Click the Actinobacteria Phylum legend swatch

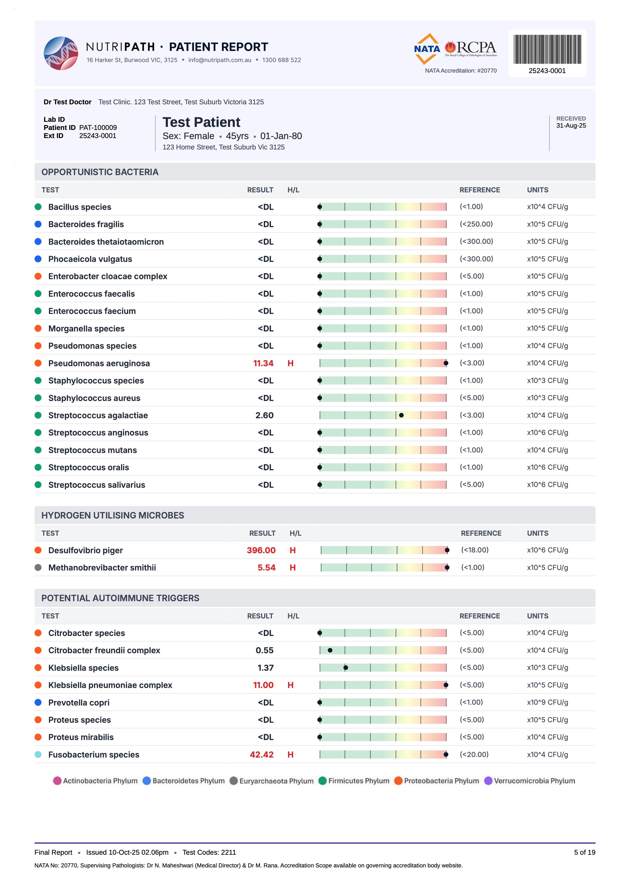click(x=57, y=781)
